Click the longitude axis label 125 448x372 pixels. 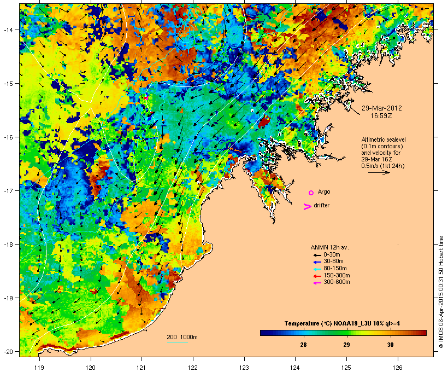tap(346, 368)
